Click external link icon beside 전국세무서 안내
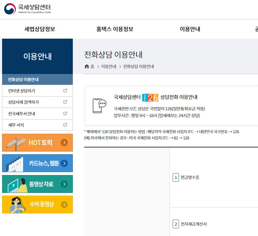 tap(65, 113)
